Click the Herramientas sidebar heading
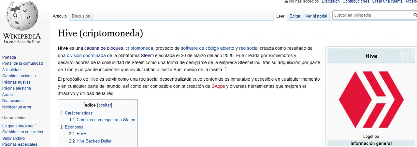Image resolution: width=417 pixels, height=147 pixels. click(x=14, y=118)
